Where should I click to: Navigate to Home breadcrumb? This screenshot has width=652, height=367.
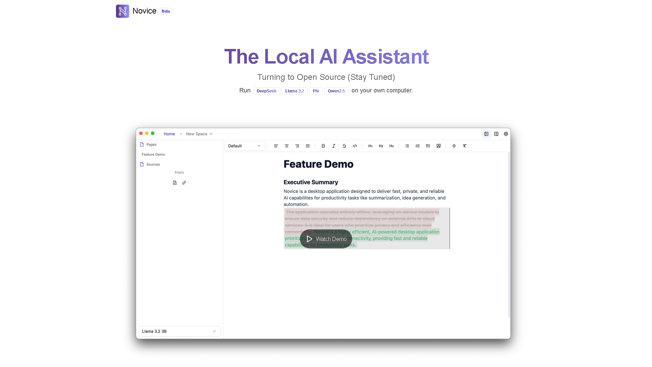[x=169, y=134]
